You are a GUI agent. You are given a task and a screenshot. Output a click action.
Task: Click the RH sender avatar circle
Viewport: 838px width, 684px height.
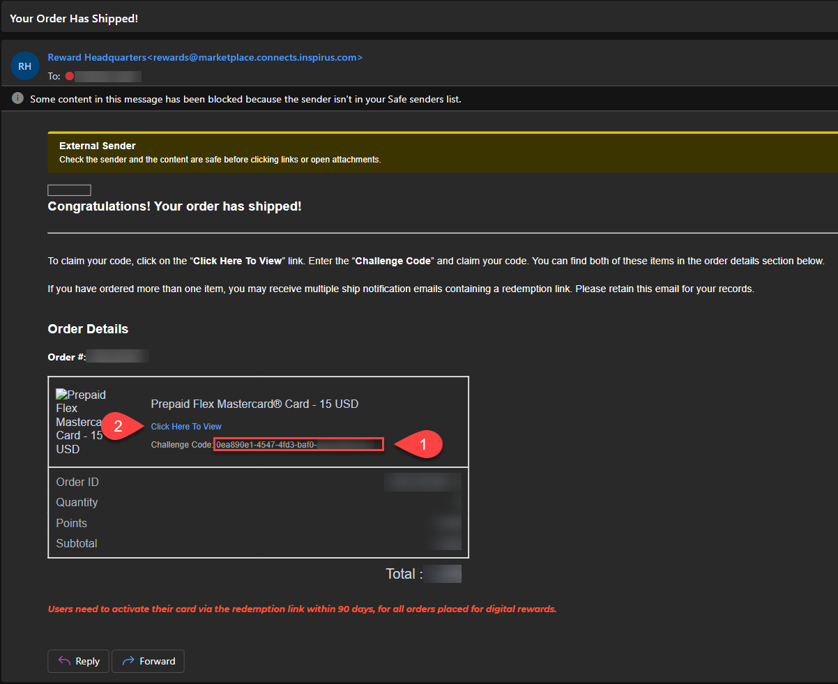[24, 66]
